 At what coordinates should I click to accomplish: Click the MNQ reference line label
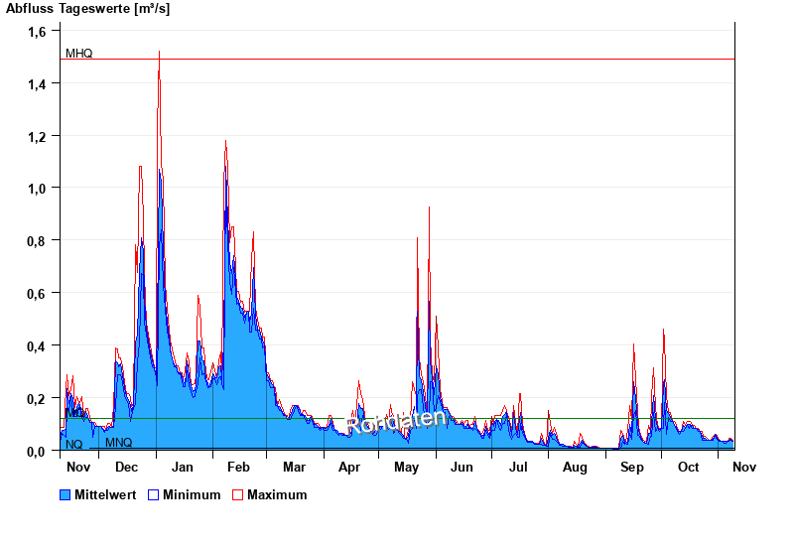(118, 442)
